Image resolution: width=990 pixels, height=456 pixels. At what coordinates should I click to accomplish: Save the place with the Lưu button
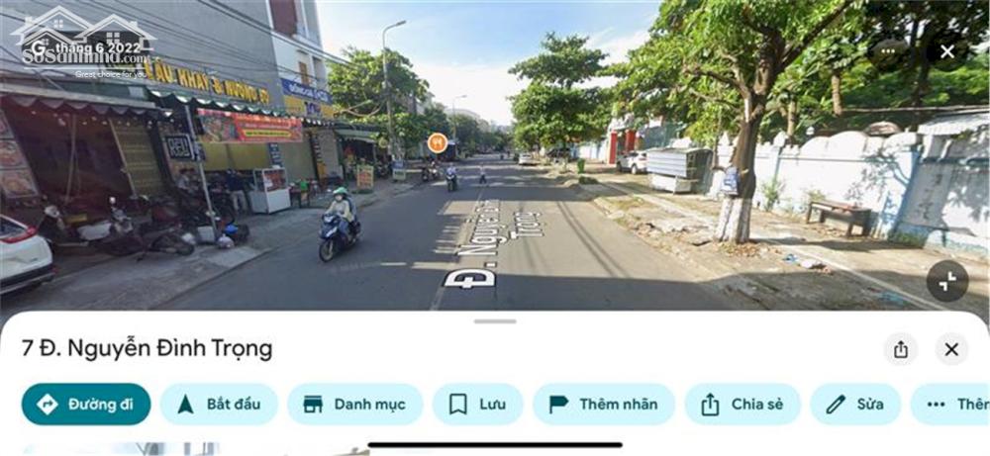click(x=477, y=405)
